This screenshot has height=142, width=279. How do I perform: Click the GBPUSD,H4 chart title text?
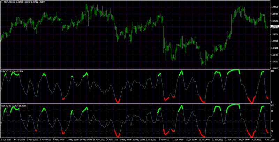9,2
